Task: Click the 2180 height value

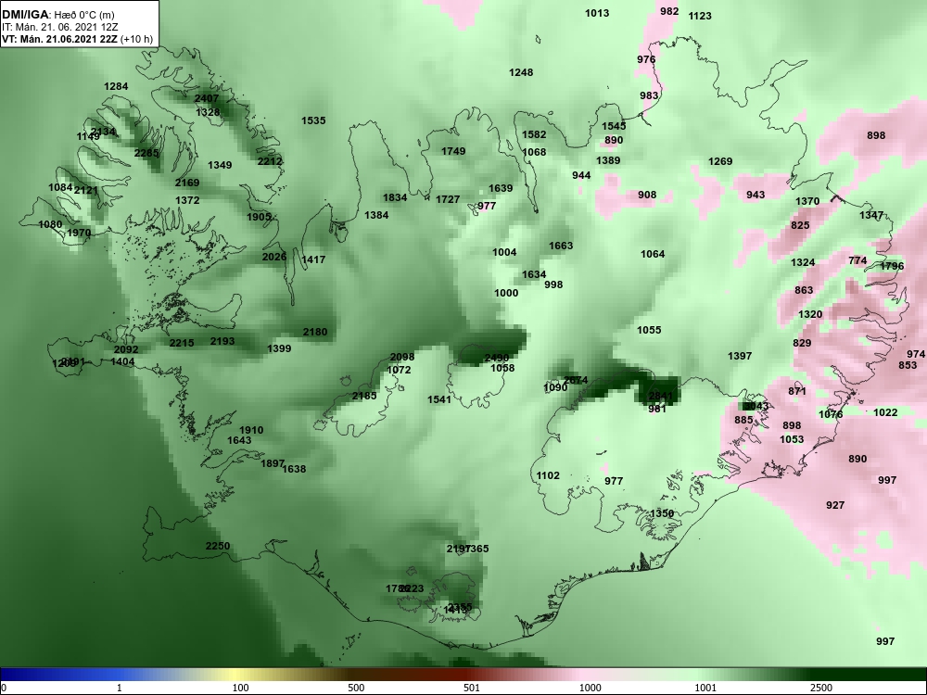Action: (315, 332)
